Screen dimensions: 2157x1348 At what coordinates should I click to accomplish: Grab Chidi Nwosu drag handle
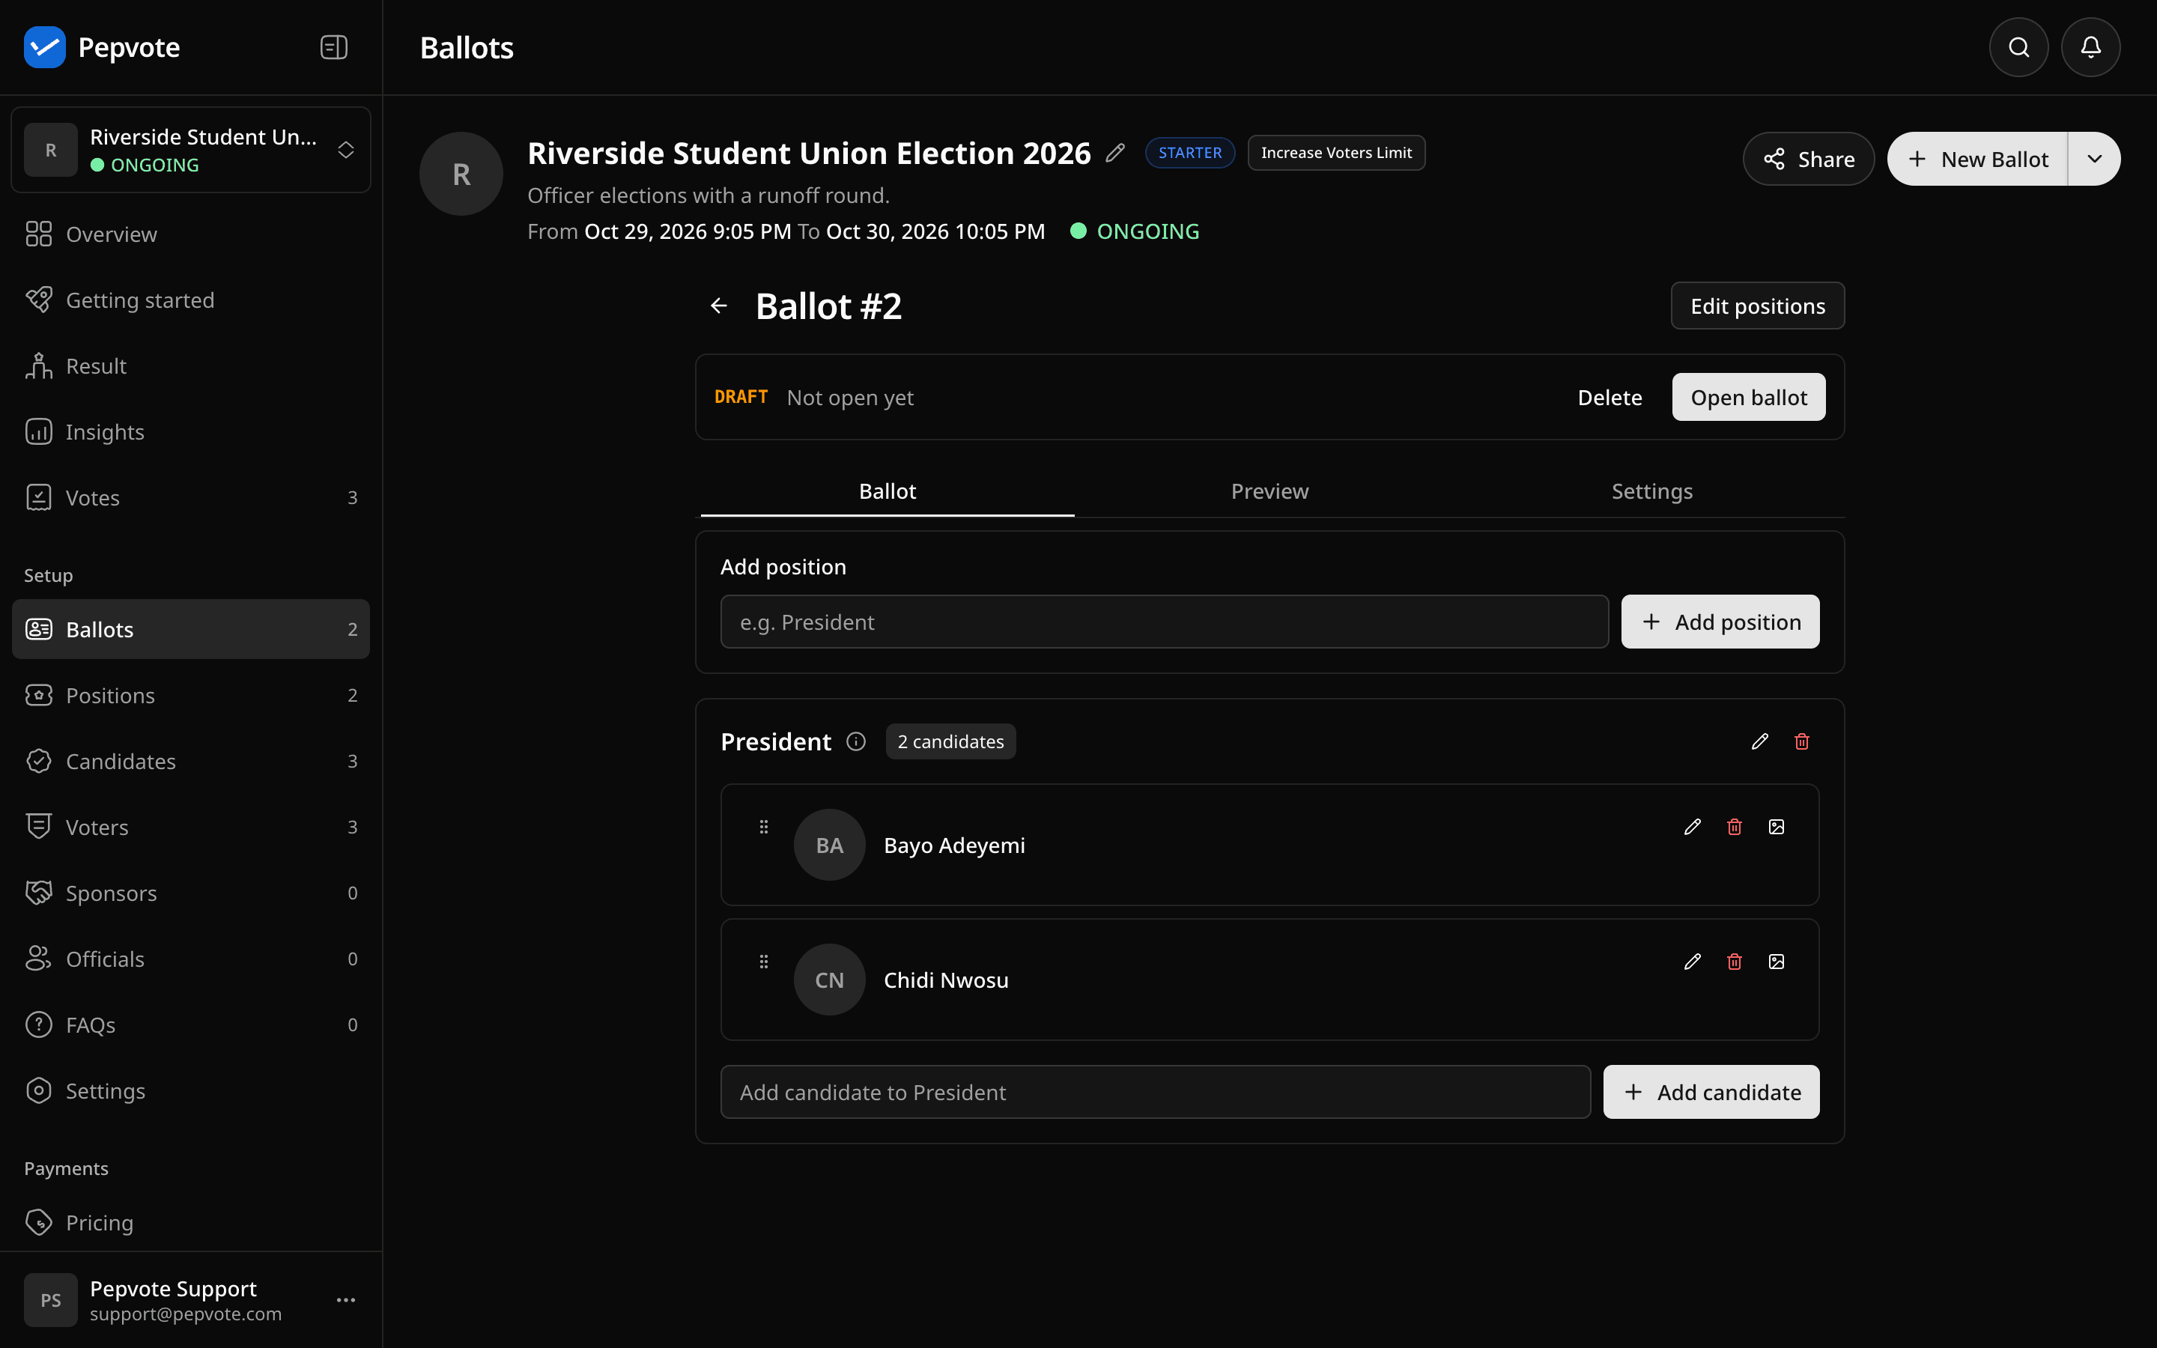763,962
